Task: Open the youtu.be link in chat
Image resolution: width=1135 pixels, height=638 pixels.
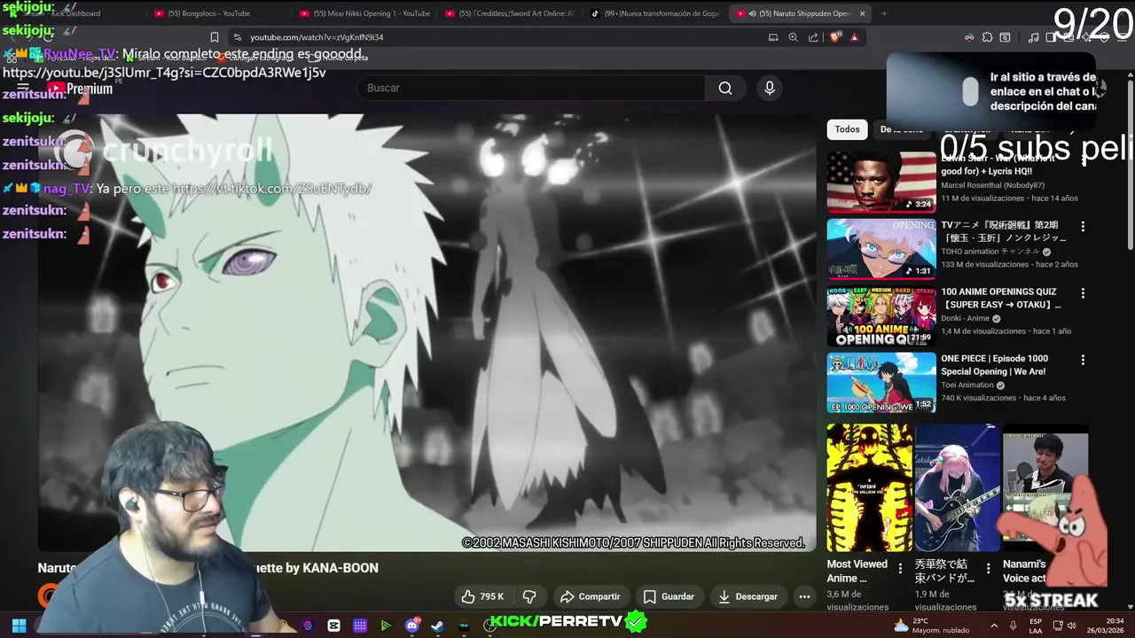Action: [x=164, y=73]
